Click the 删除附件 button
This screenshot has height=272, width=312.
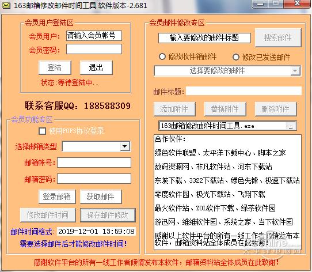pos(276,109)
